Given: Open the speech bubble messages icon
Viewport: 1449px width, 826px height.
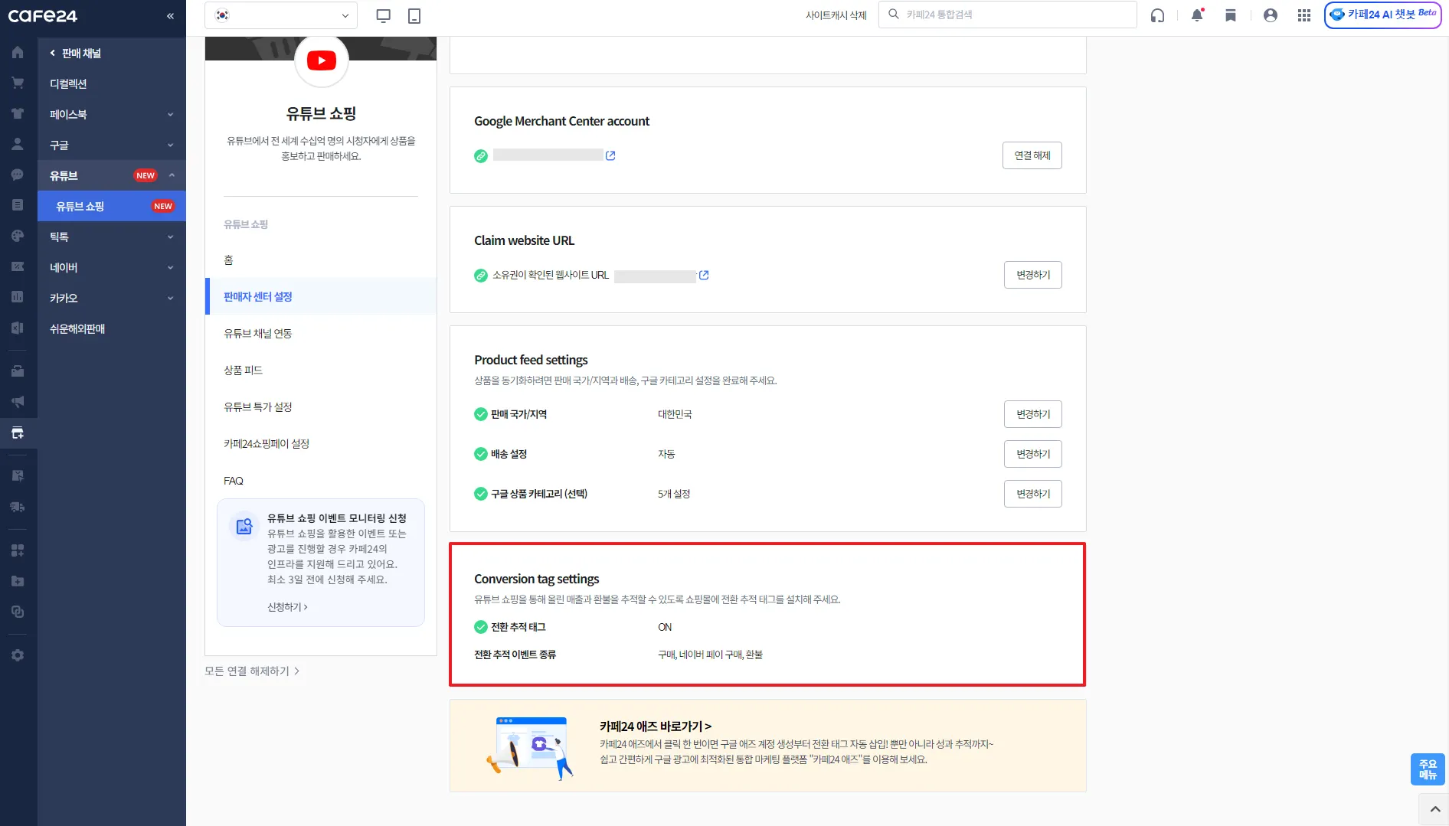Looking at the screenshot, I should tap(18, 175).
